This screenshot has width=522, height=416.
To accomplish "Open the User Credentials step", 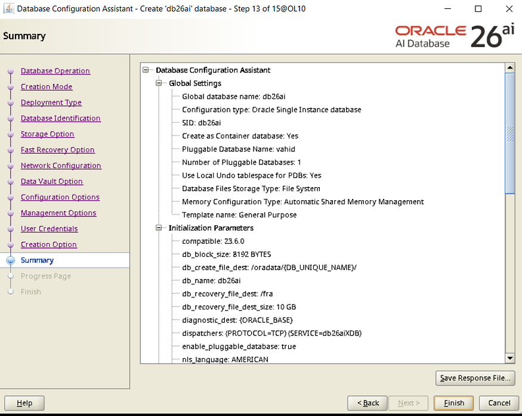I will pyautogui.click(x=50, y=229).
